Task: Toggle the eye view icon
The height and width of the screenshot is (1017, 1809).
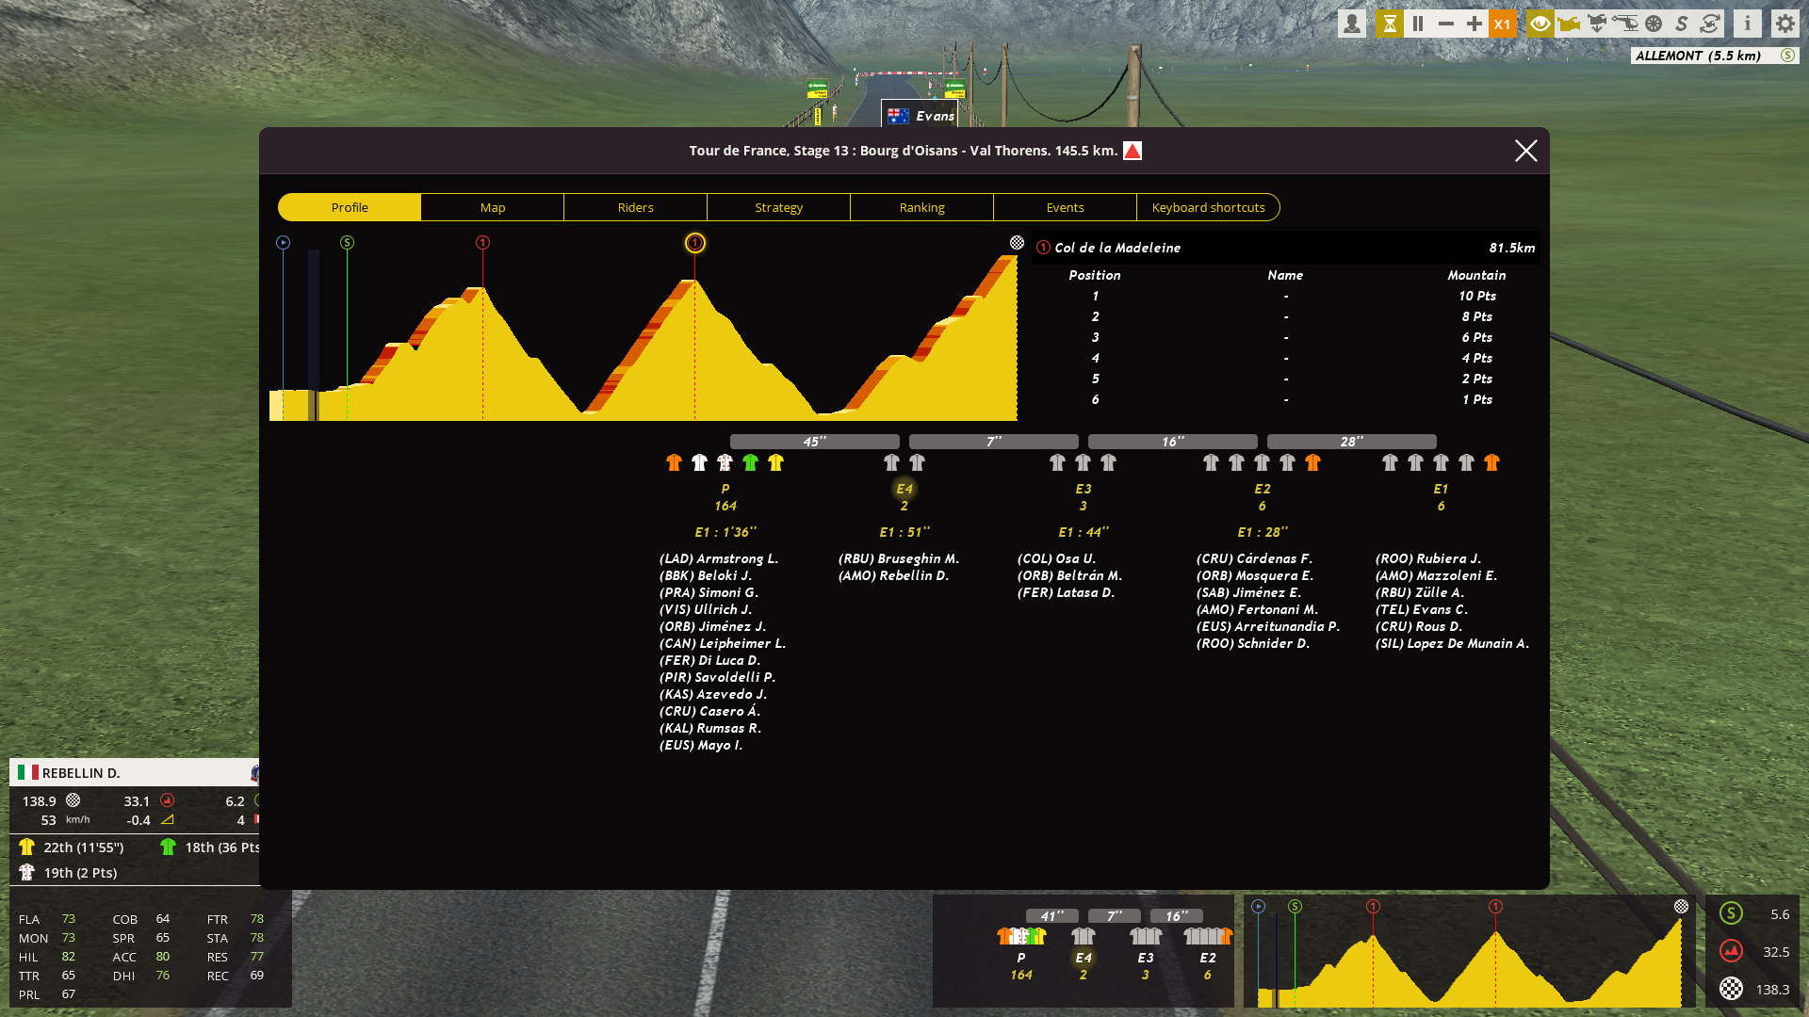Action: 1540,24
